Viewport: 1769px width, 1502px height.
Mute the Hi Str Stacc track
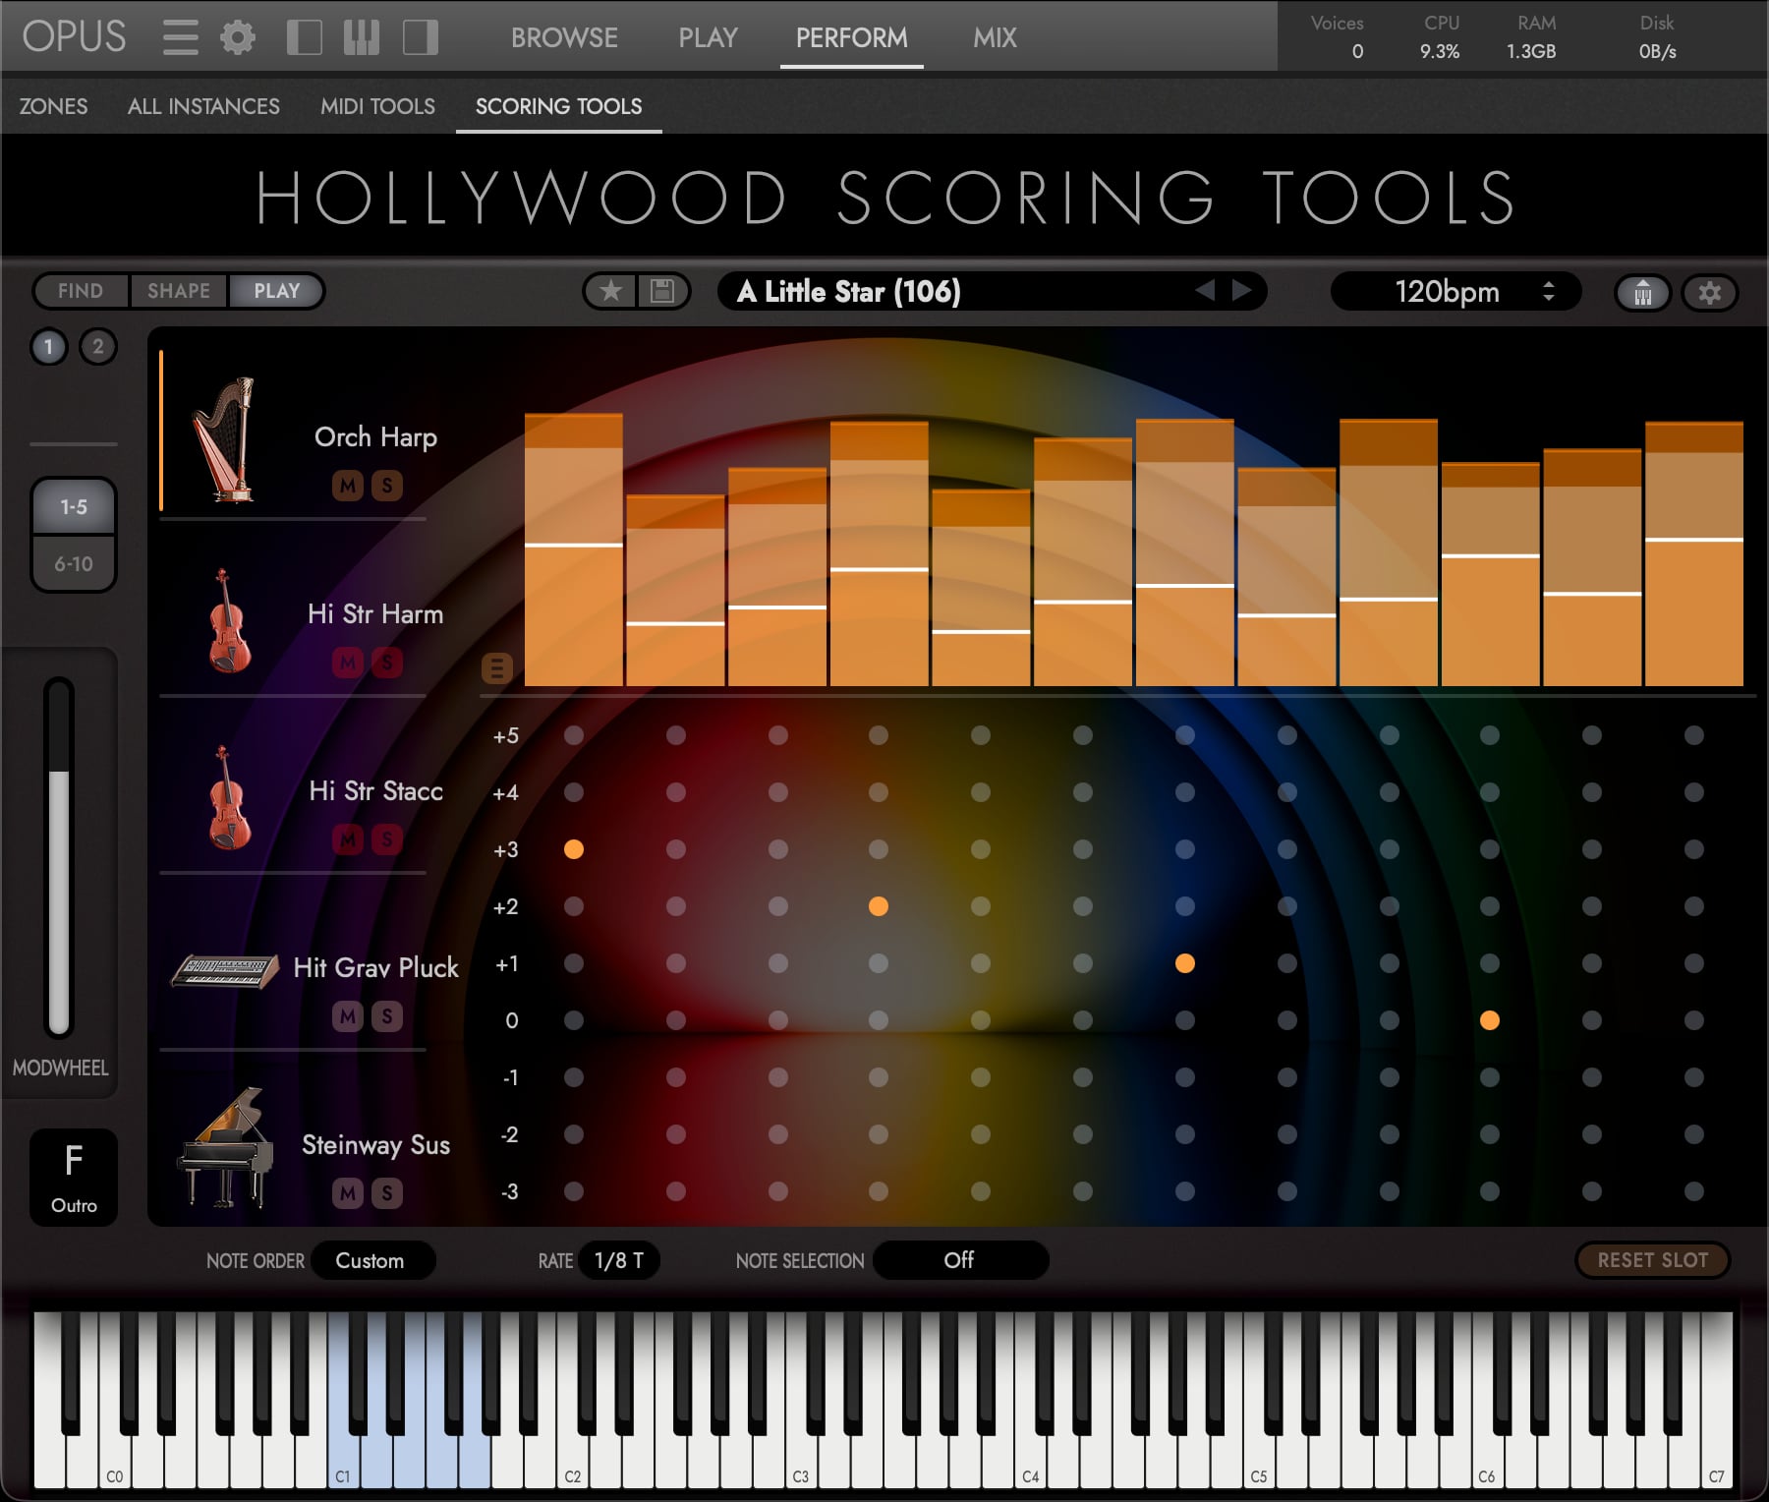pos(348,838)
